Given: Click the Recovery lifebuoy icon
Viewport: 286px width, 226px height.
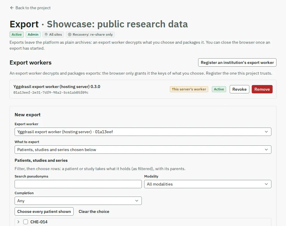Looking at the screenshot, I should coord(70,34).
